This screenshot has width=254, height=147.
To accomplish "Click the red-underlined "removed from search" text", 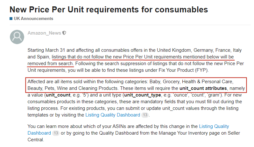I will coord(51,63).
